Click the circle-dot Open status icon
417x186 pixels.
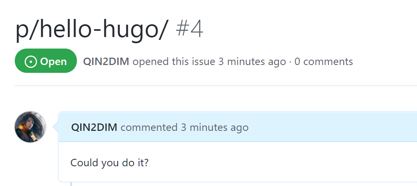coord(31,62)
